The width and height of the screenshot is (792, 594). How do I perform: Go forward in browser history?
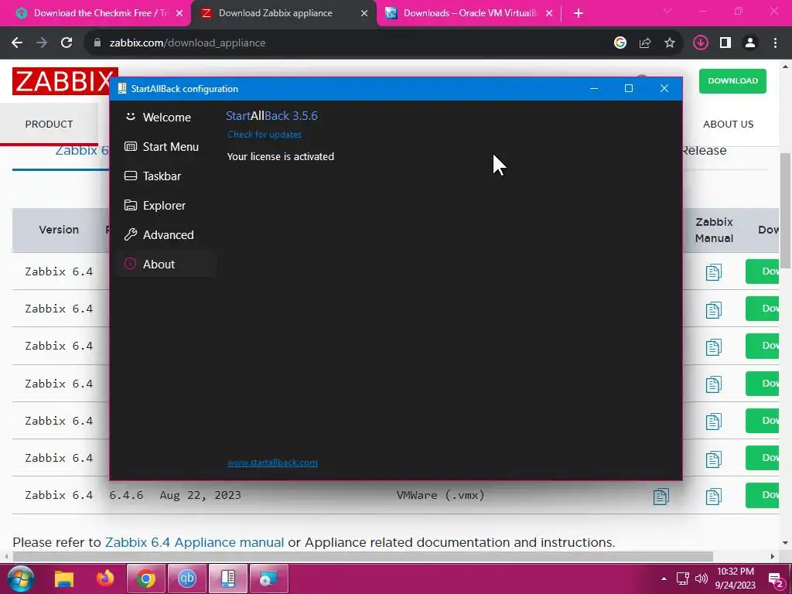pos(42,43)
